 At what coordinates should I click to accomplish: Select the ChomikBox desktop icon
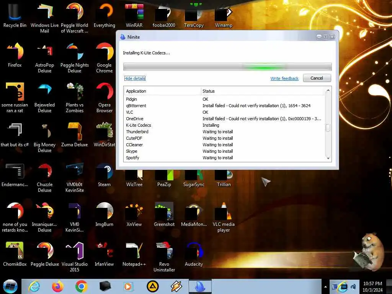(x=15, y=254)
